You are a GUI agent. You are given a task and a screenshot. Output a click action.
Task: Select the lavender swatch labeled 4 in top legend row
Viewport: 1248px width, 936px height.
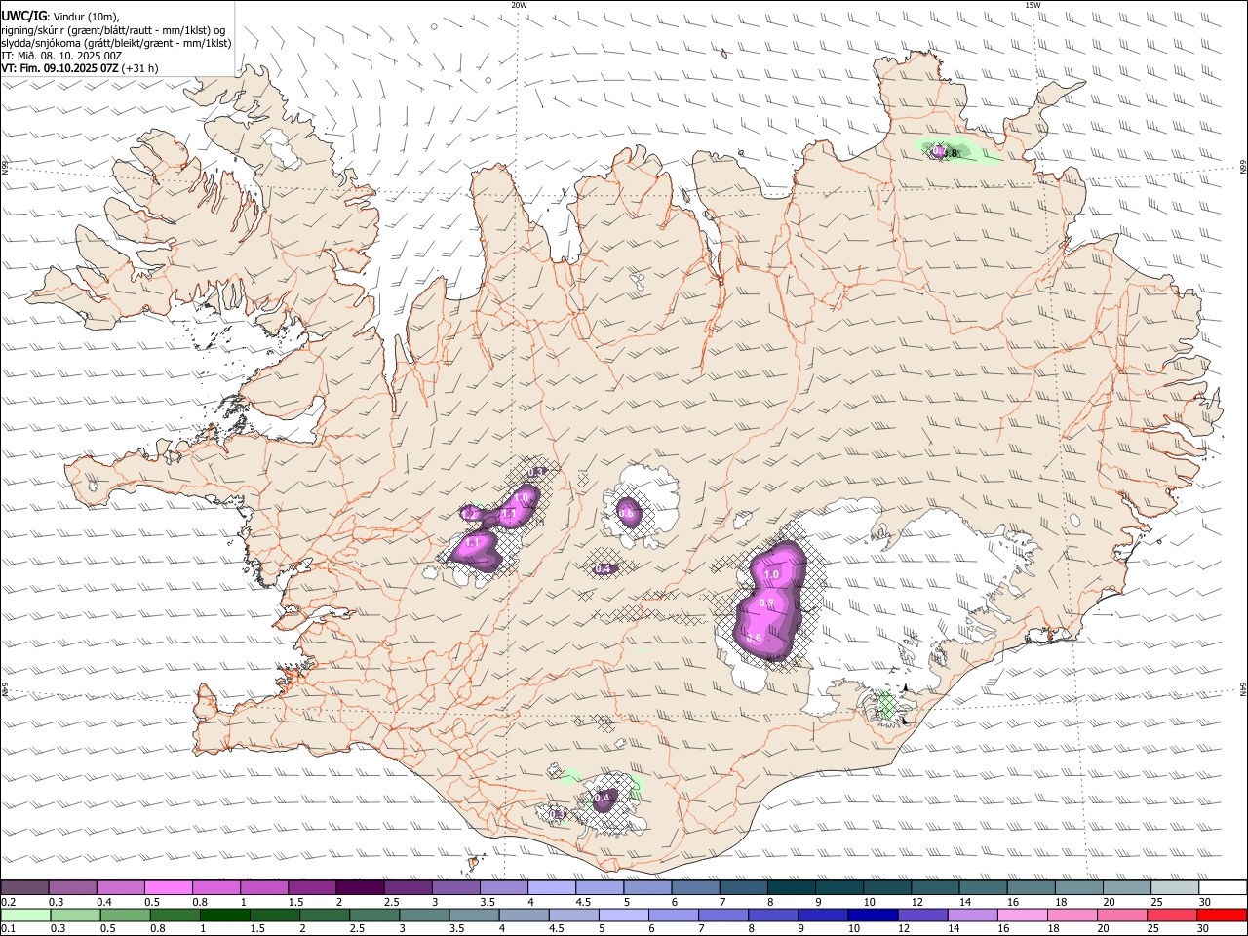pyautogui.click(x=551, y=888)
